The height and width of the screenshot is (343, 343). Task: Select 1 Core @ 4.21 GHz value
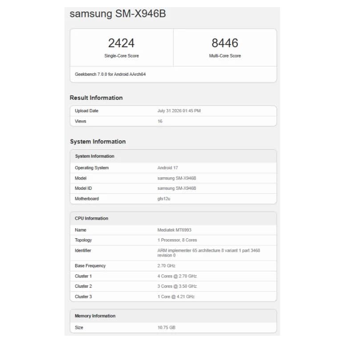(176, 297)
